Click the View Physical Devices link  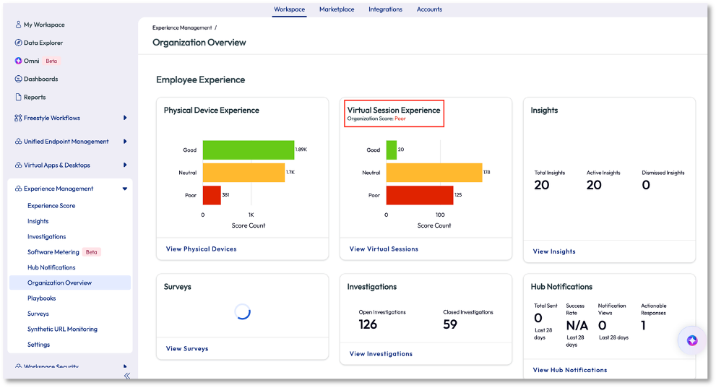(201, 249)
